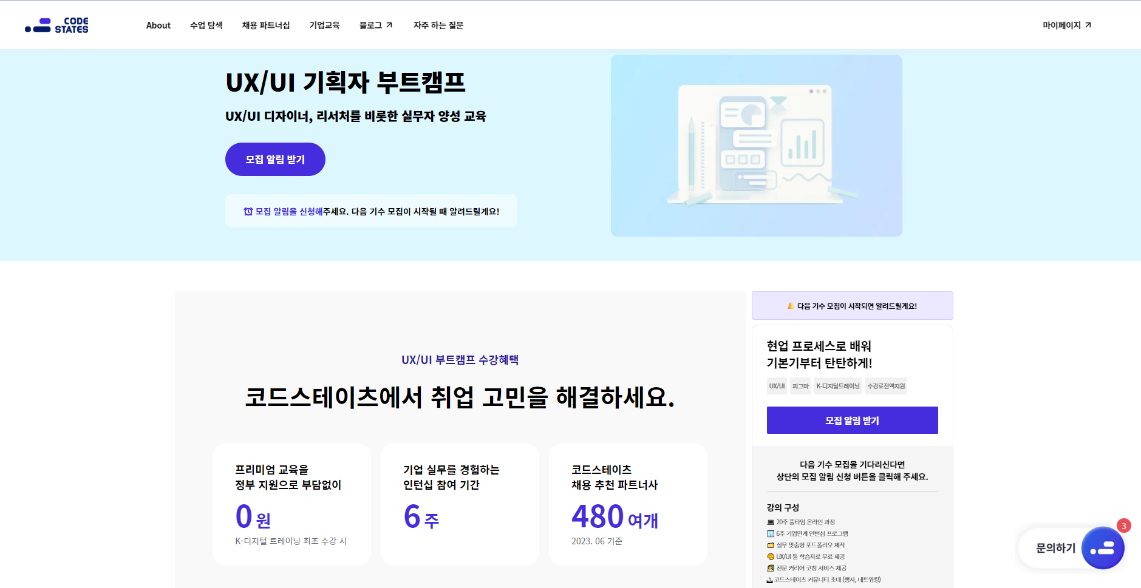Click 20주 풀타임 온라인 과정 text
Viewport: 1141px width, 588px height.
pos(805,522)
